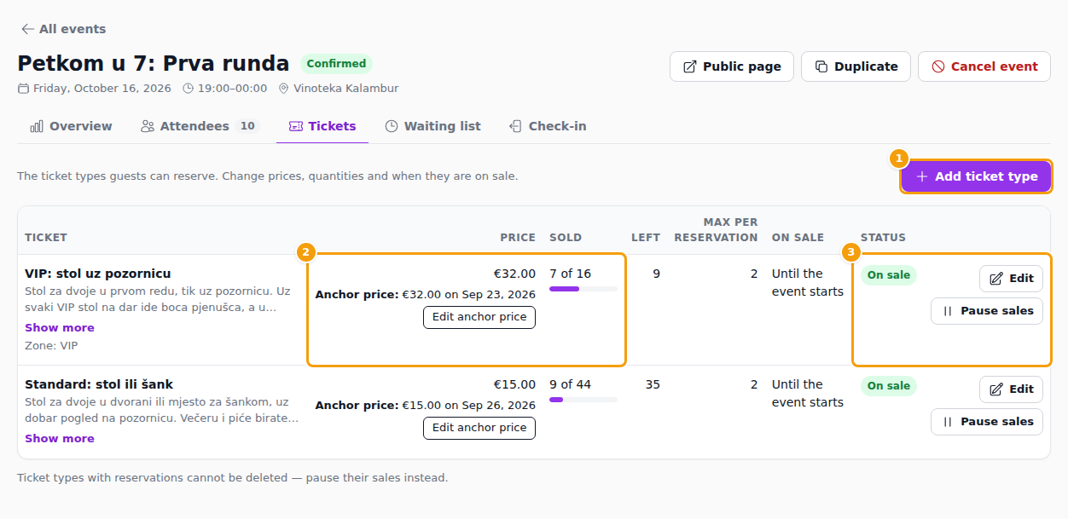Click the On sale badge in the VIP row
The image size is (1068, 519).
(x=889, y=275)
